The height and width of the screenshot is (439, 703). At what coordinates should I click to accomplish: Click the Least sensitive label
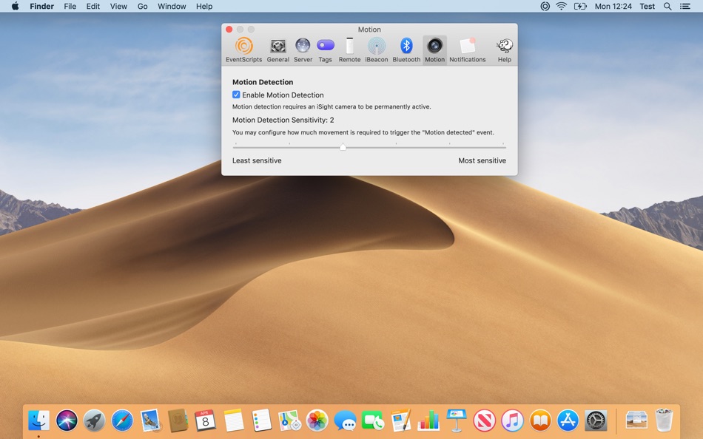257,160
